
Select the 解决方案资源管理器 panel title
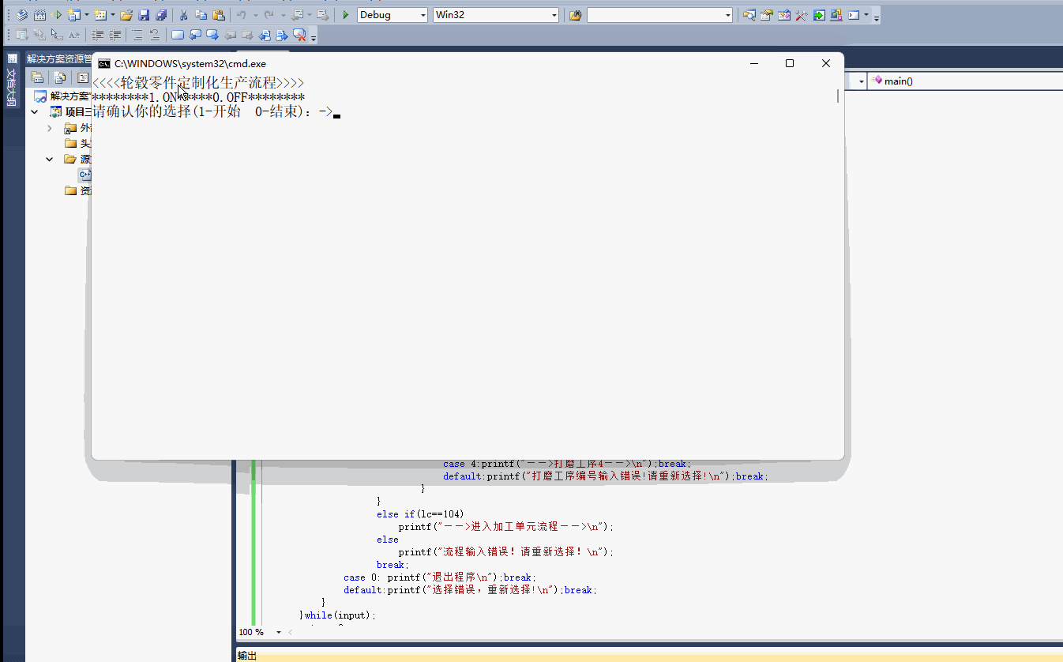coord(58,59)
